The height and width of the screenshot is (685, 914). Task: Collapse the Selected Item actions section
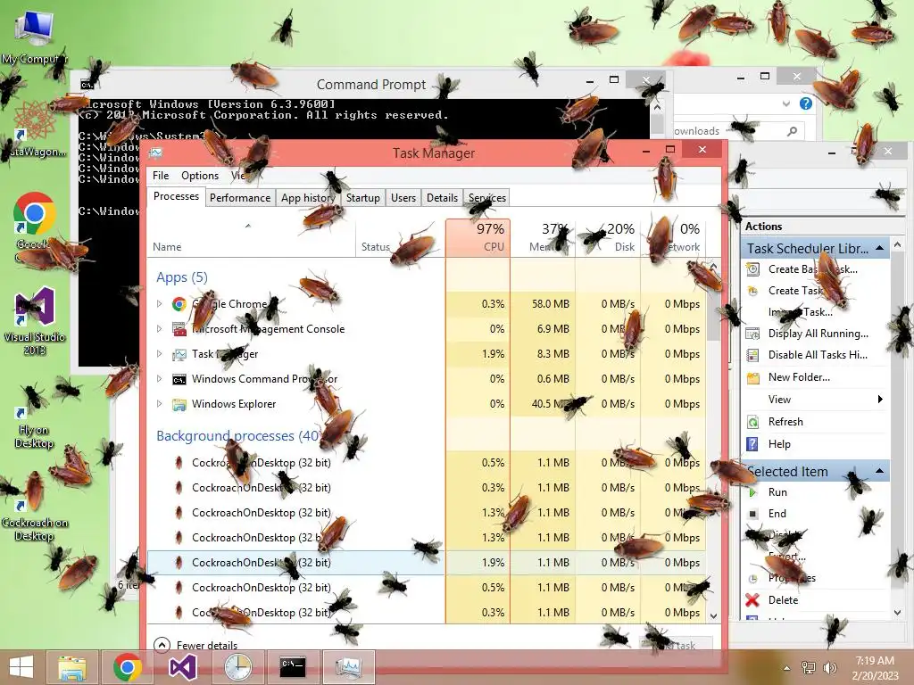(879, 471)
